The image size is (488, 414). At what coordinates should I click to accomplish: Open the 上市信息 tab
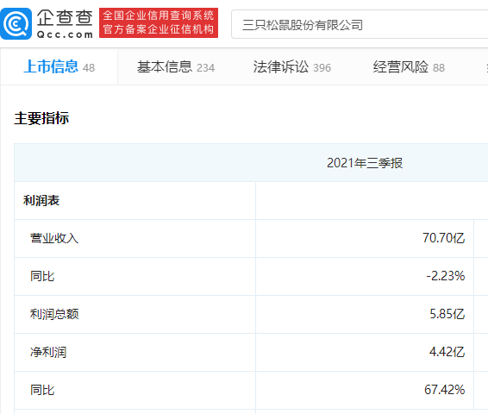[59, 66]
